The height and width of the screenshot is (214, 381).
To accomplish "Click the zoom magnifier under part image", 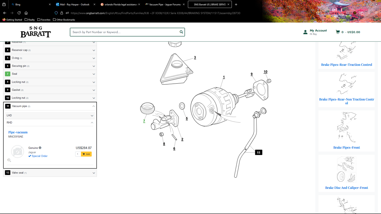I will click(x=9, y=160).
